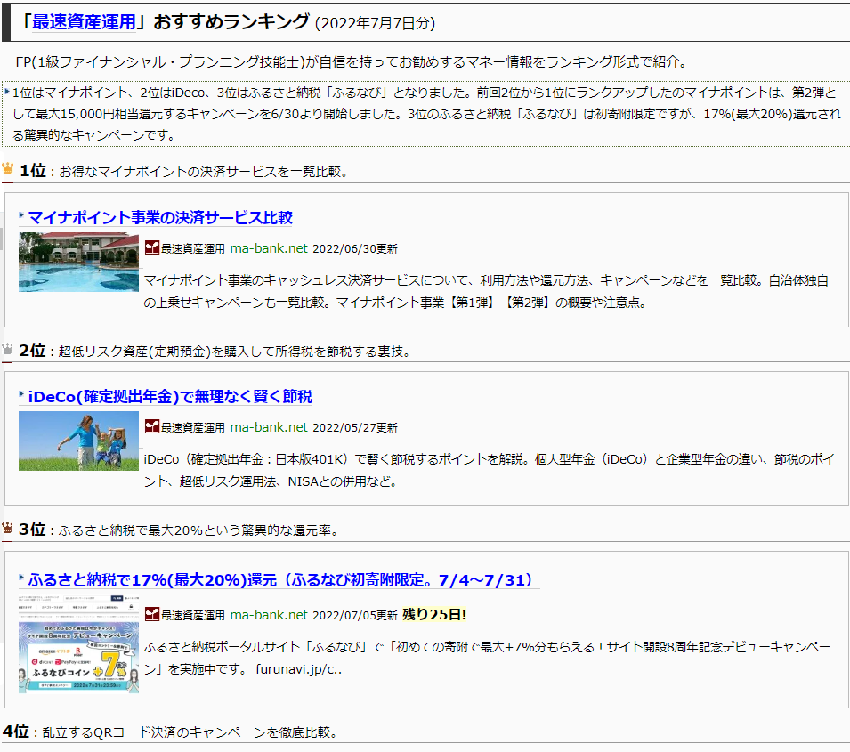Click the furunavi.jp/c.. URL text

pyautogui.click(x=299, y=669)
